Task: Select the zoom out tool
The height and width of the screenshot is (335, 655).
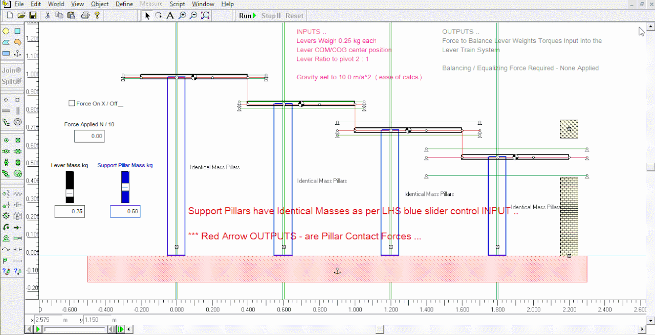Action: (193, 15)
